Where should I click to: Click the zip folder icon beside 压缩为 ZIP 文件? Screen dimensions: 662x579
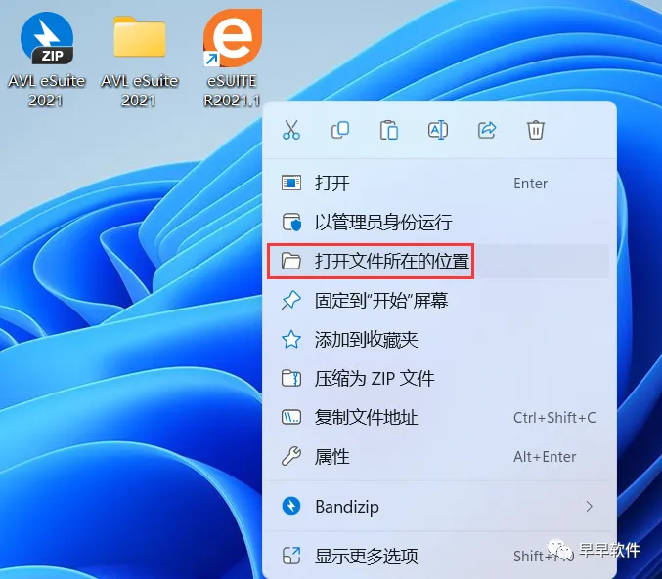click(291, 378)
